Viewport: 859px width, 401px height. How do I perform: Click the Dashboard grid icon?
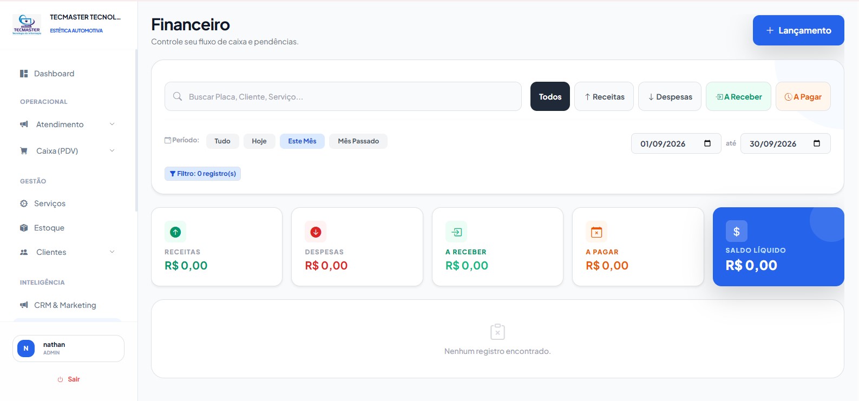24,74
